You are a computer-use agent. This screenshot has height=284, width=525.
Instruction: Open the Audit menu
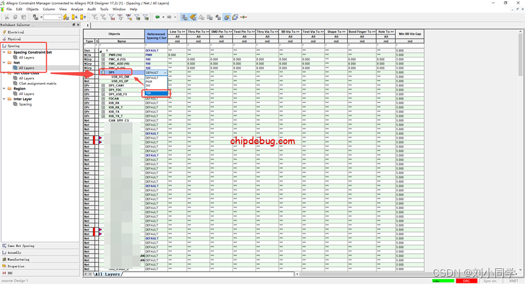pos(91,10)
